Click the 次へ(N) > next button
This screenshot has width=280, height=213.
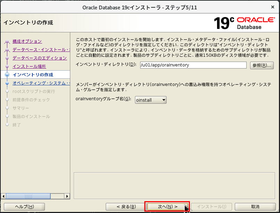(x=168, y=207)
